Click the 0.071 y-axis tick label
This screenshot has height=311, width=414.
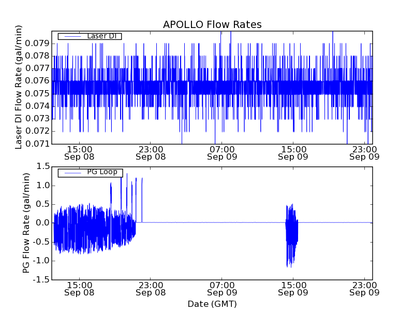pos(38,144)
